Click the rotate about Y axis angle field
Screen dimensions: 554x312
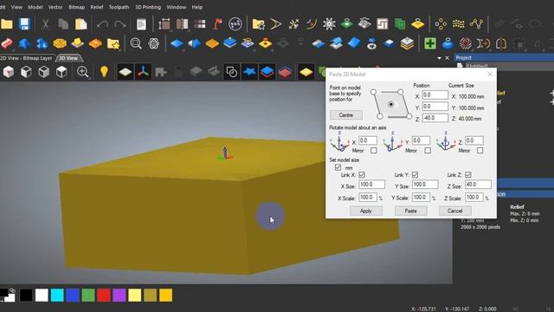421,140
